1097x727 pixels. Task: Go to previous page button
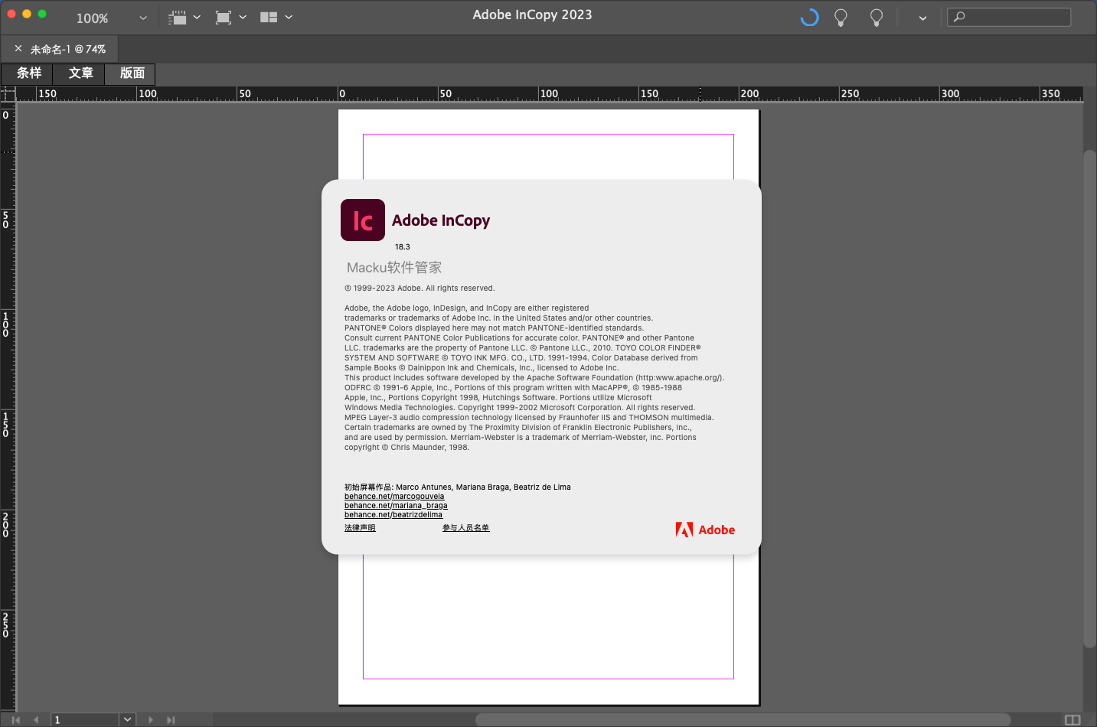click(36, 720)
